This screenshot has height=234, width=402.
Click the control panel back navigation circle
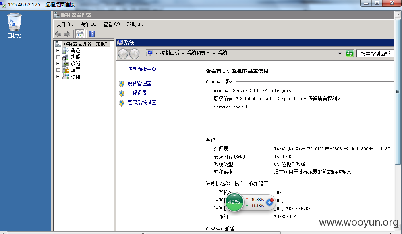point(123,54)
